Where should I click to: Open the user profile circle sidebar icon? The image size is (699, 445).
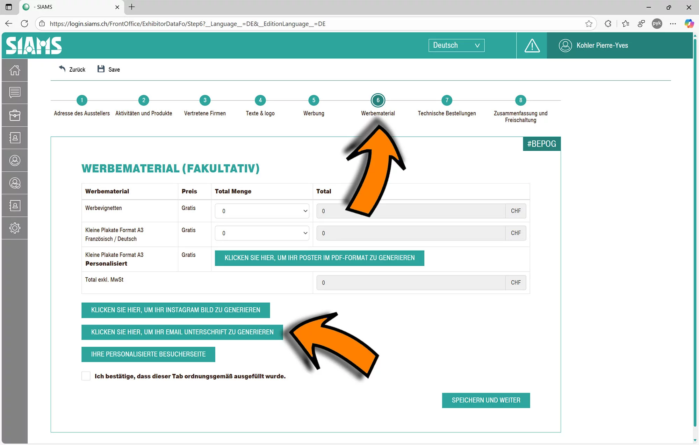coord(15,160)
